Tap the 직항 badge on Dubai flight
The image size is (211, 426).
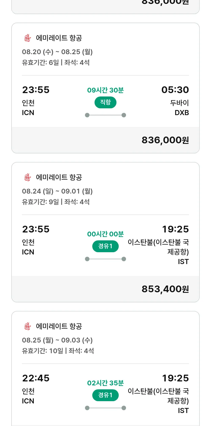coord(105,102)
